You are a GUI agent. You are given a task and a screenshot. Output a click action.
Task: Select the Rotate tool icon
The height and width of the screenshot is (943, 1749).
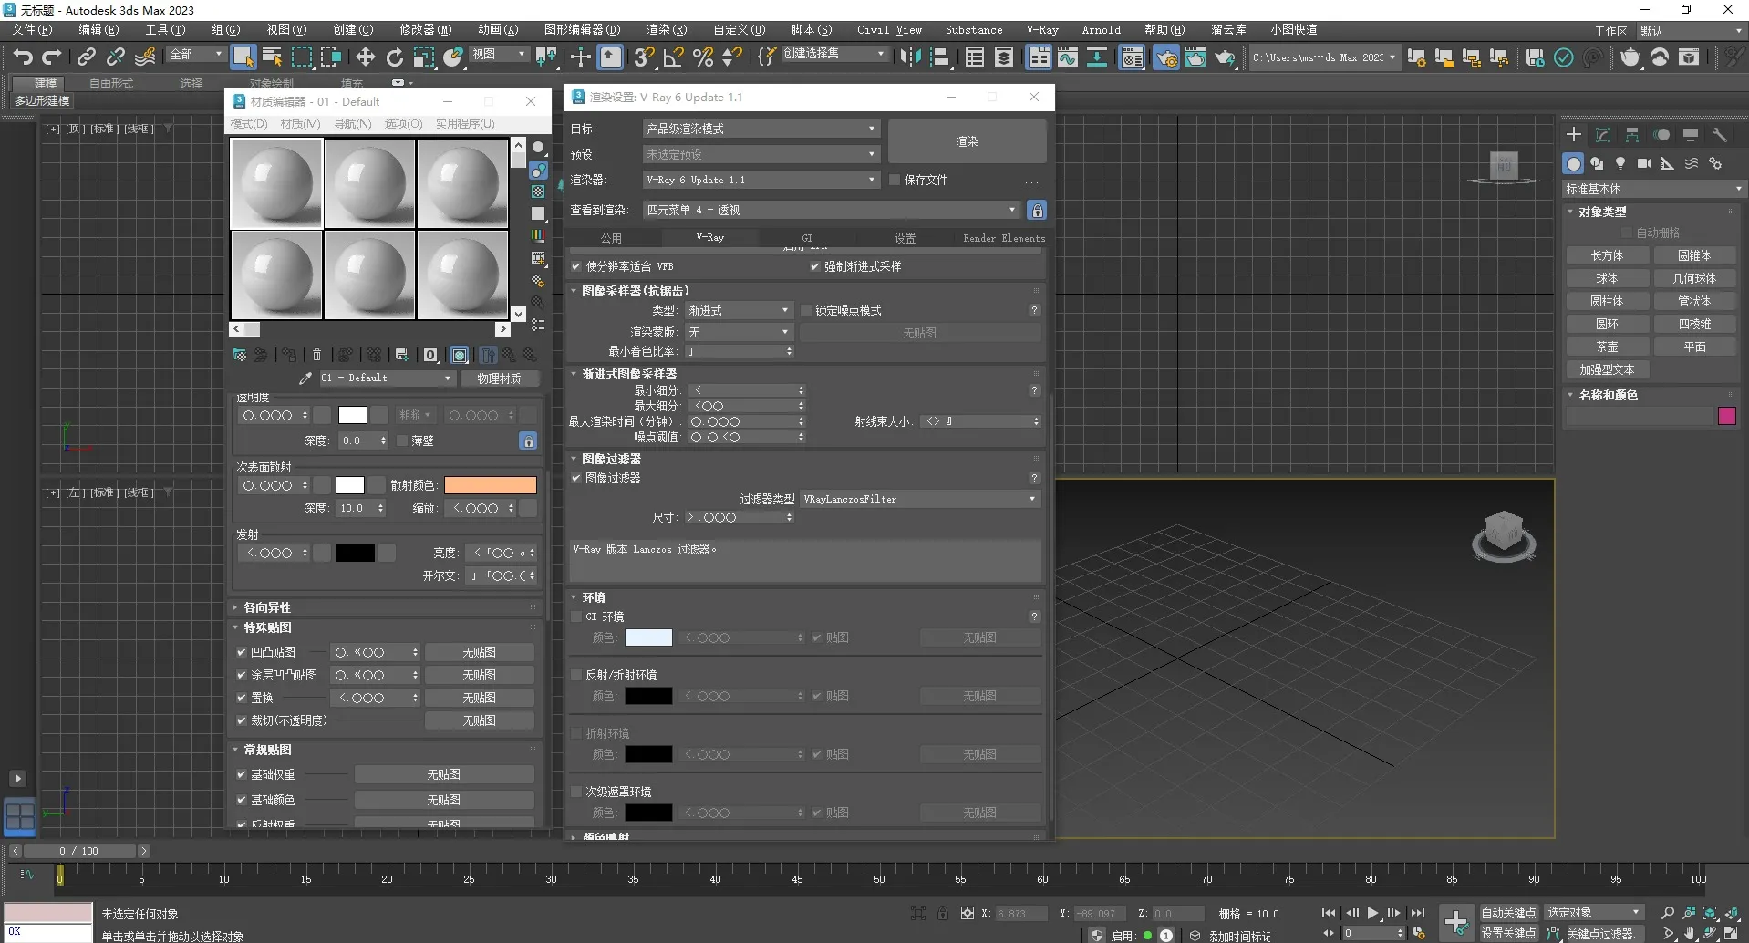pyautogui.click(x=394, y=57)
